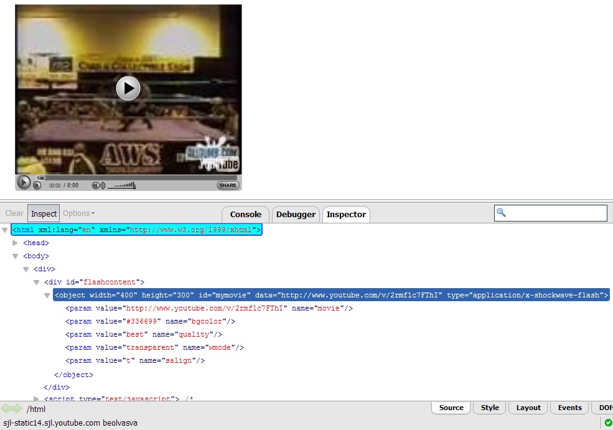Click the large play button overlay on video
Image resolution: width=613 pixels, height=430 pixels.
pyautogui.click(x=128, y=88)
